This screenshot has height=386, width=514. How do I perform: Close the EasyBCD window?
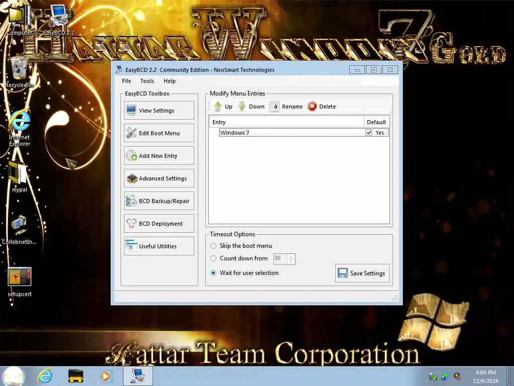point(390,69)
